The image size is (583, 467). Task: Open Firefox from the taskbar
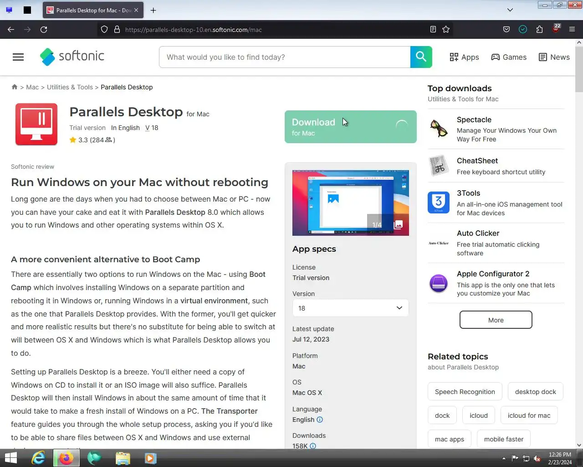66,458
